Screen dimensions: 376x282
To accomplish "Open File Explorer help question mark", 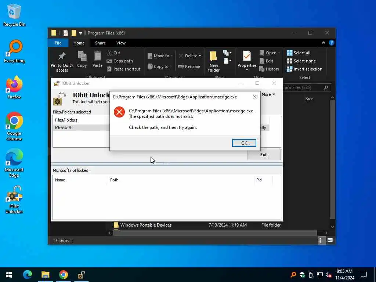I will point(332,43).
